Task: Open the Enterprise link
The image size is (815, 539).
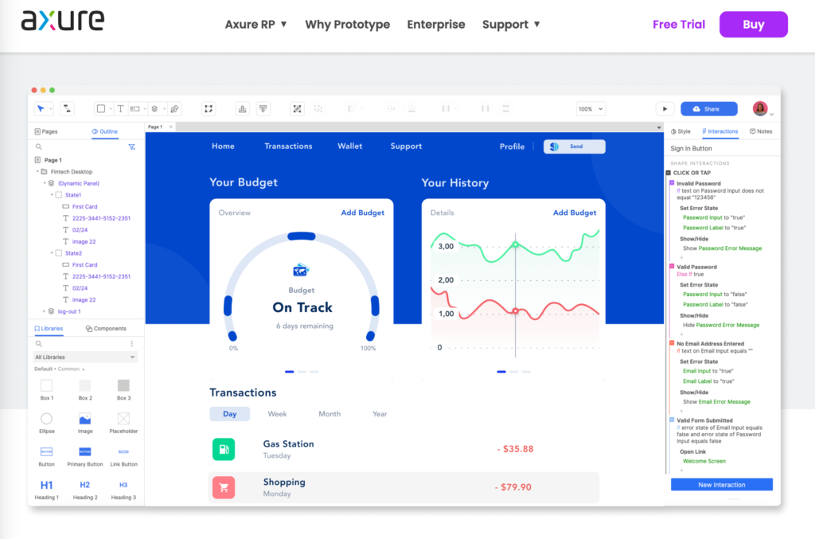Action: coord(436,25)
